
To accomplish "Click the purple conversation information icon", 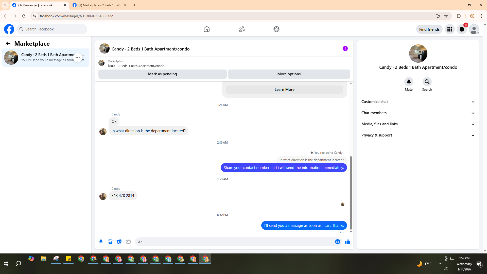I will 345,48.
